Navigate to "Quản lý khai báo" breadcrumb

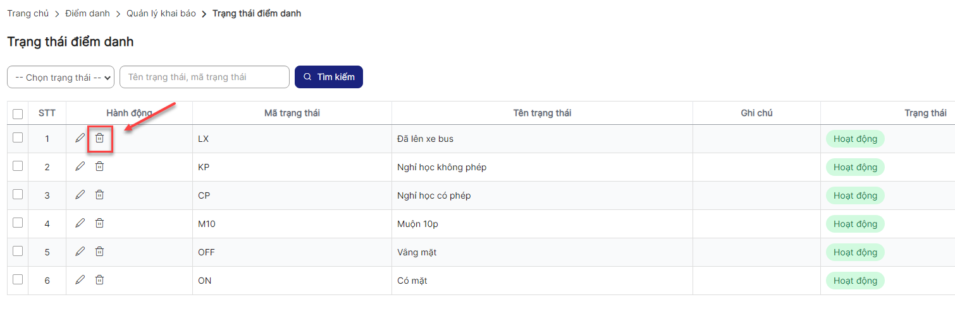[161, 13]
